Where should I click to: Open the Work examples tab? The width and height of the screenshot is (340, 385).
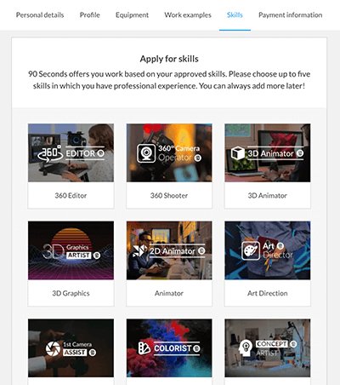(x=188, y=15)
